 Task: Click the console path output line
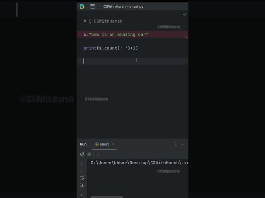coord(140,163)
